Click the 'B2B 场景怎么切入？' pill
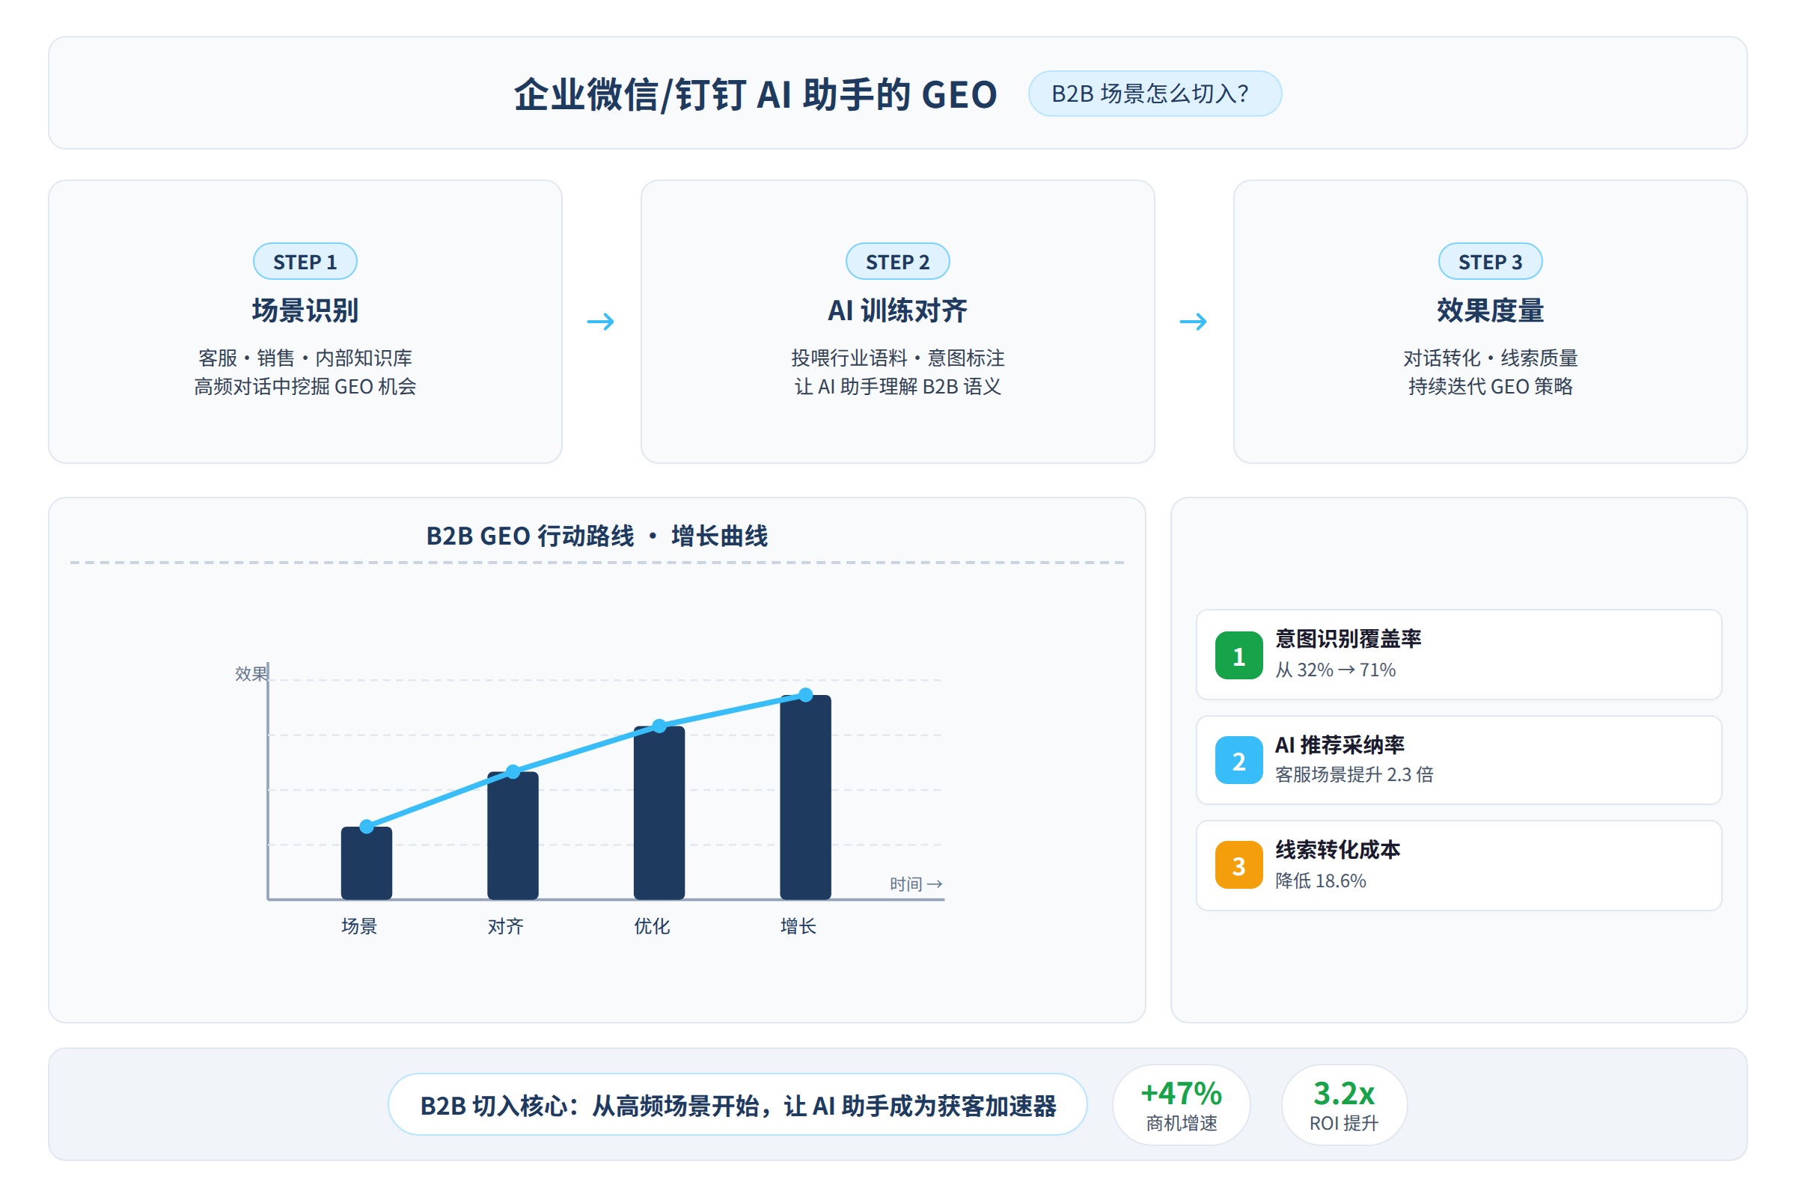Image resolution: width=1796 pixels, height=1197 pixels. [x=1155, y=94]
